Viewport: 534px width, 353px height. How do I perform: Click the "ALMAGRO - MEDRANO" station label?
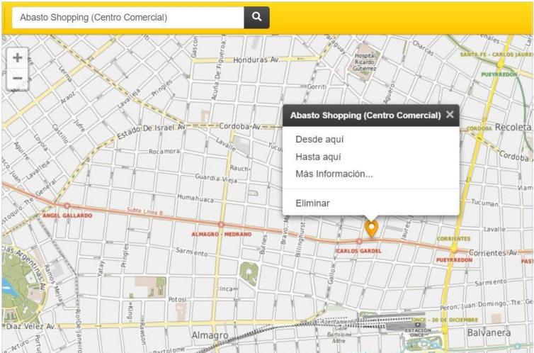[222, 234]
